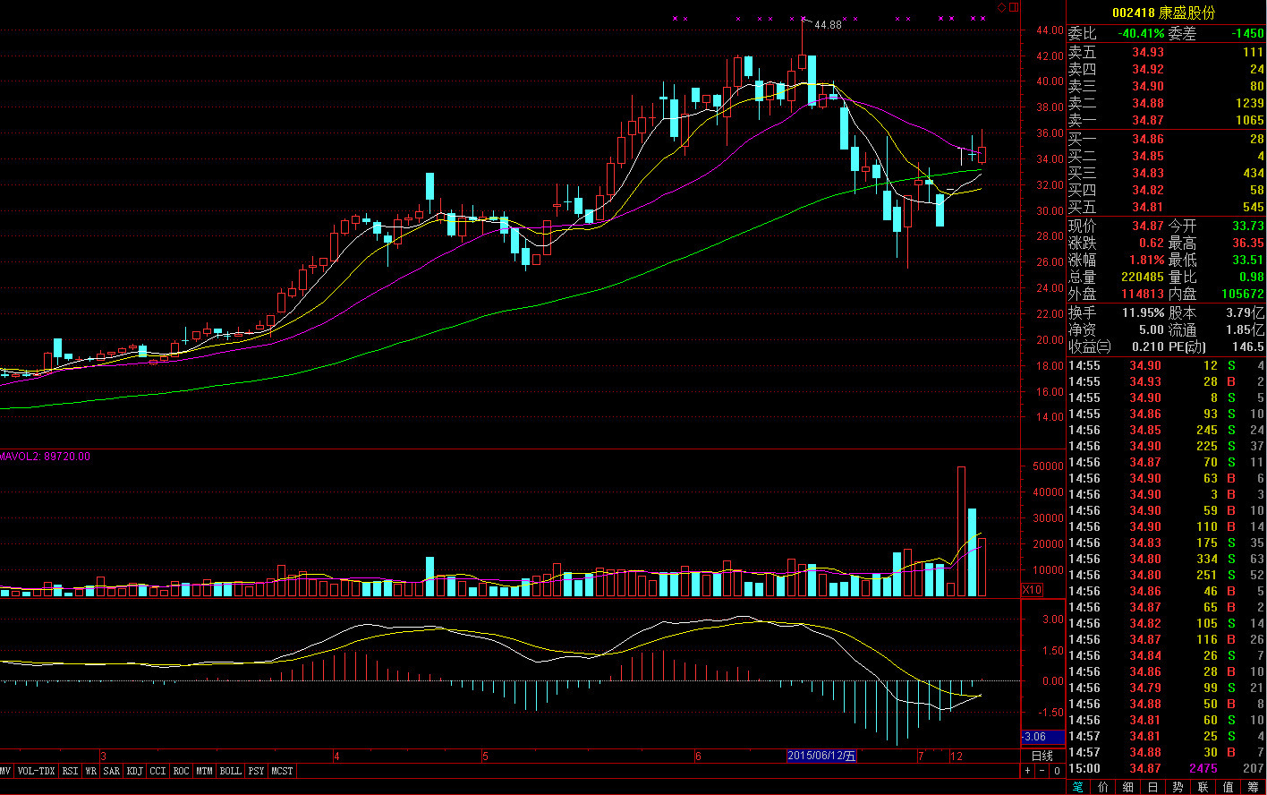This screenshot has height=795, width=1267.
Task: Click the split-panel icon above the chart
Action: 1014,7
